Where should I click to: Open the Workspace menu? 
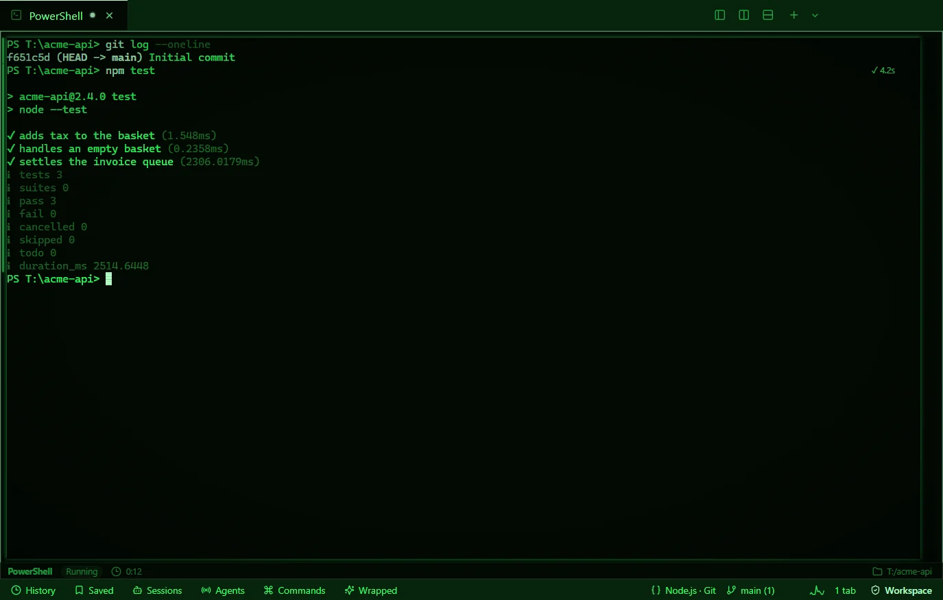point(901,590)
